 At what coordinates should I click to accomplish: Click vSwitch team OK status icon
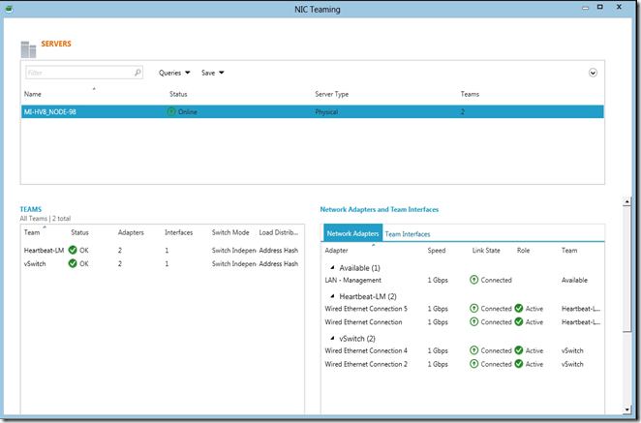pos(74,263)
